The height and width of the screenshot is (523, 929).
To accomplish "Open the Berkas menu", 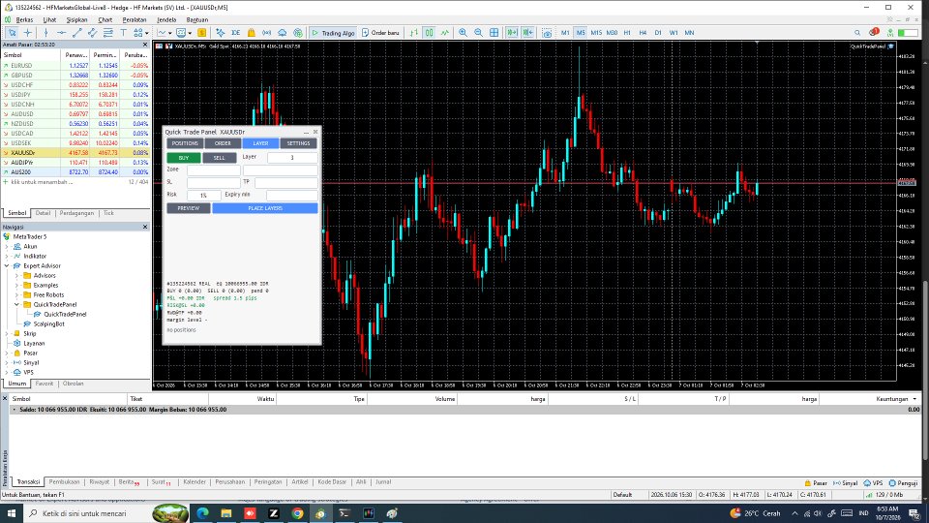I will 24,19.
